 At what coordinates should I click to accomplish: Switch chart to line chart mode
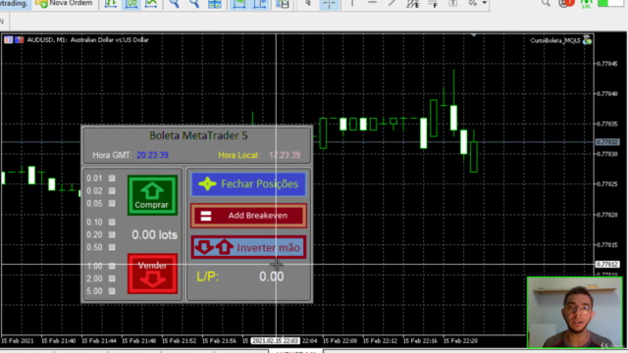pyautogui.click(x=151, y=4)
